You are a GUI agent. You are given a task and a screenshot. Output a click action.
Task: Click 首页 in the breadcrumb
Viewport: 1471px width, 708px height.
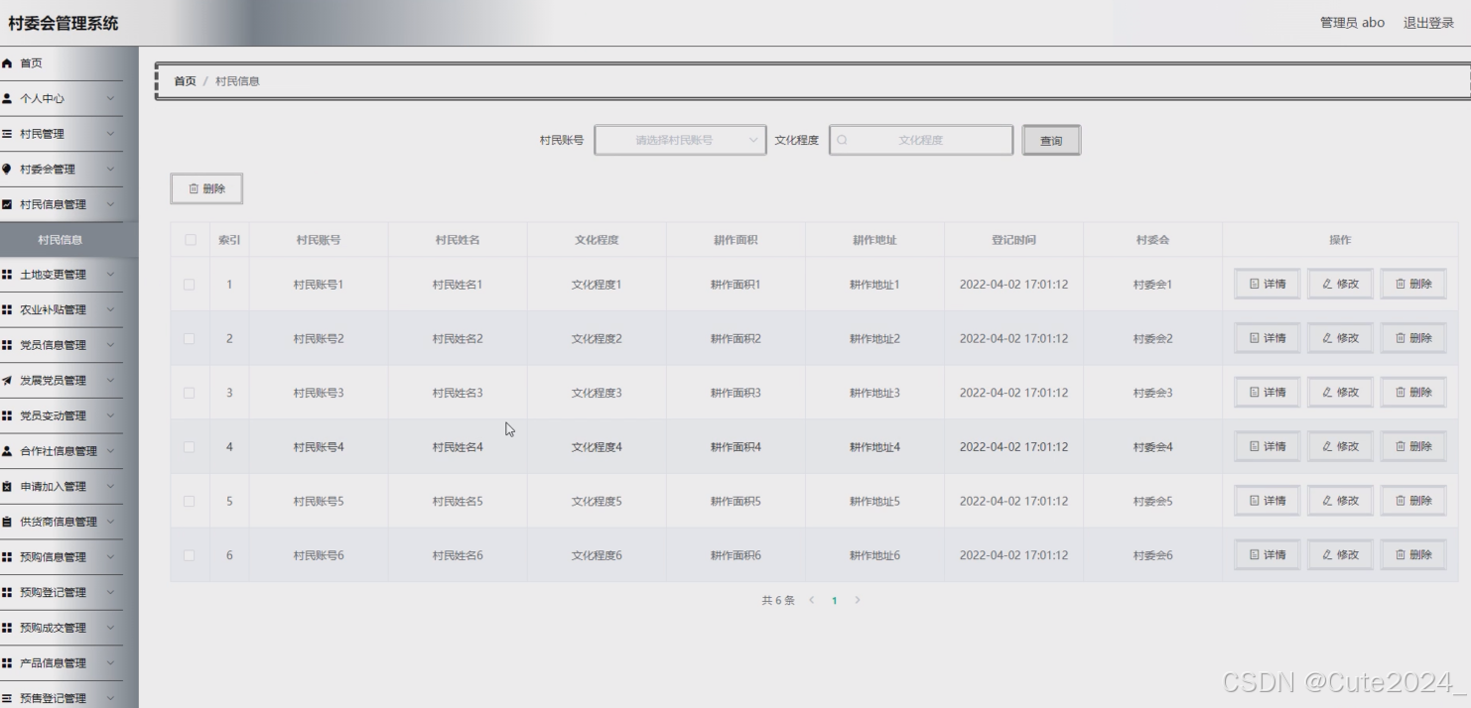click(x=186, y=81)
